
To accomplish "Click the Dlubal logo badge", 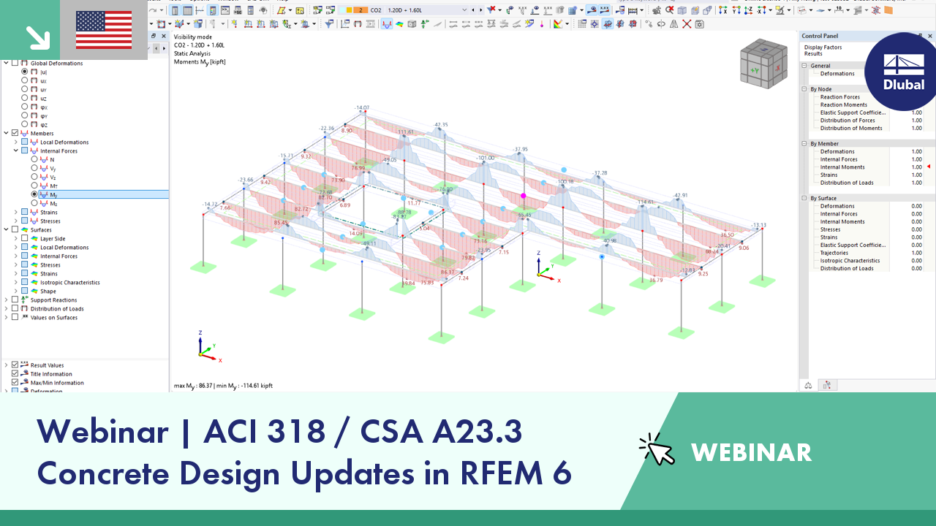I will pyautogui.click(x=904, y=71).
